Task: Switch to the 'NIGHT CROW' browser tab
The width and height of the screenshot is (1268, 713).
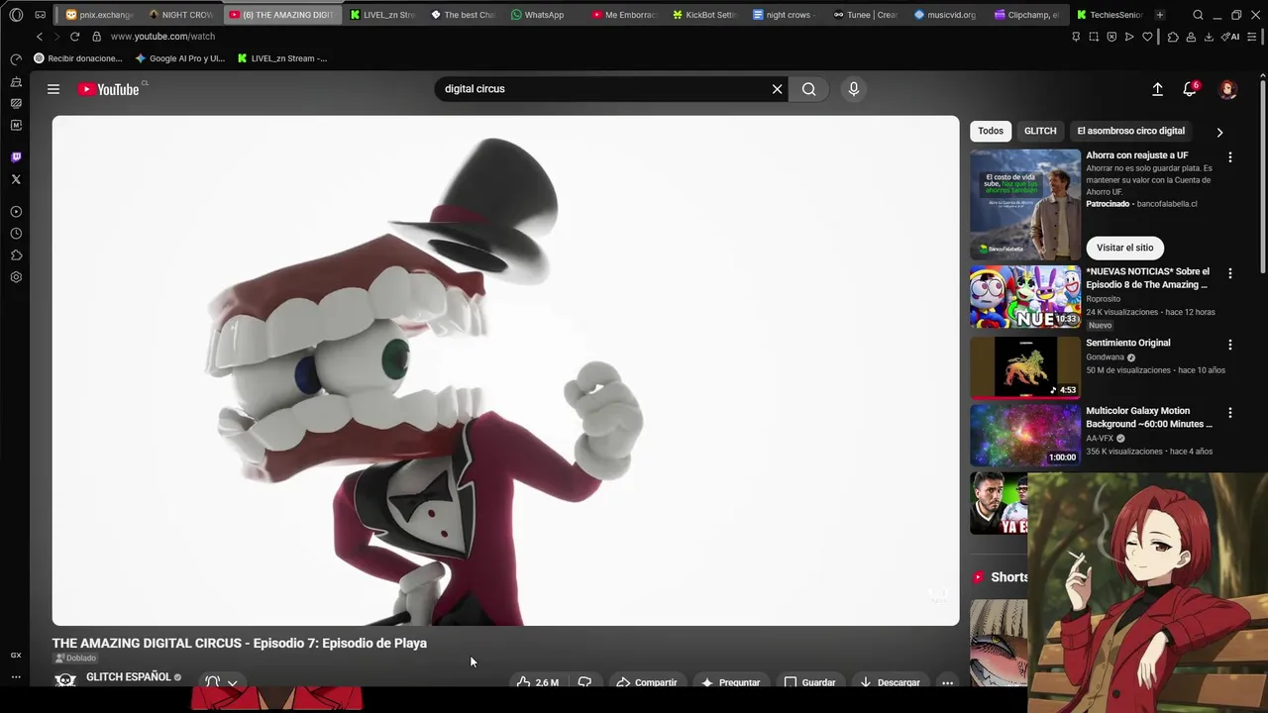Action: point(181,15)
